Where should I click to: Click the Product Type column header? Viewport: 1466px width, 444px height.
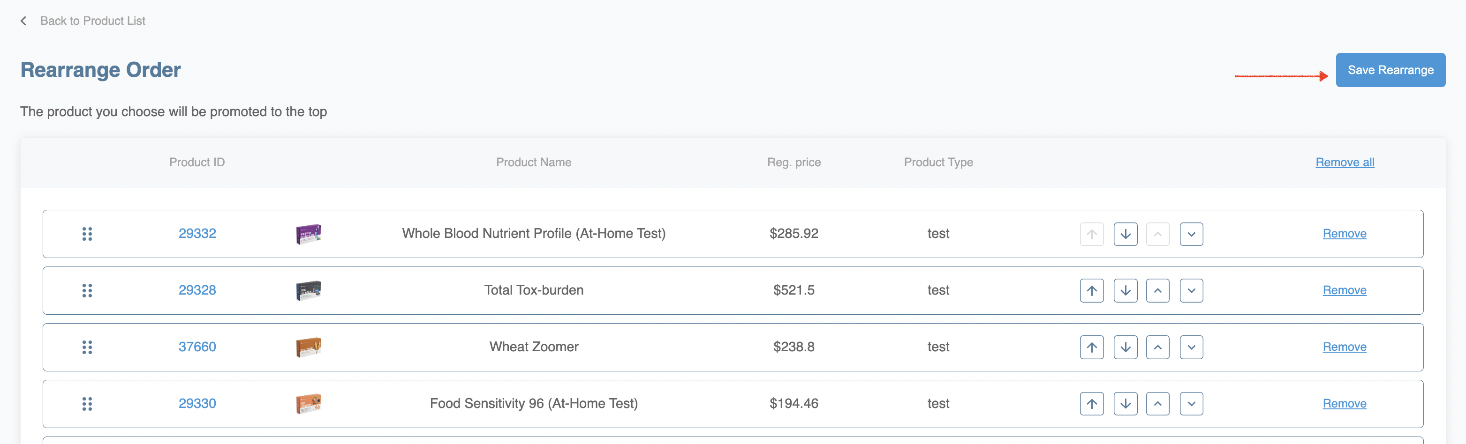[938, 163]
